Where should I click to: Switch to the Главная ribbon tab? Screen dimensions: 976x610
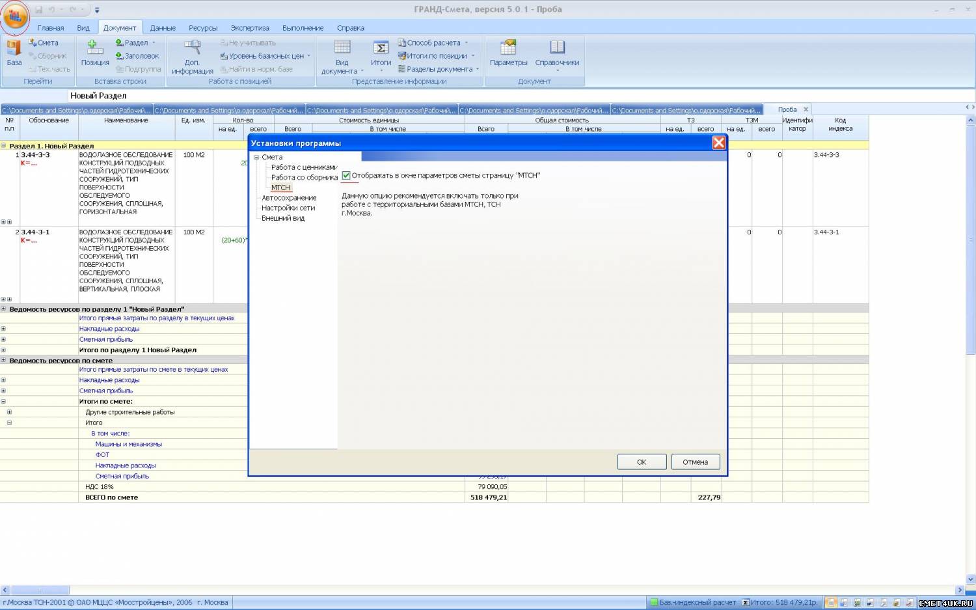tap(51, 28)
